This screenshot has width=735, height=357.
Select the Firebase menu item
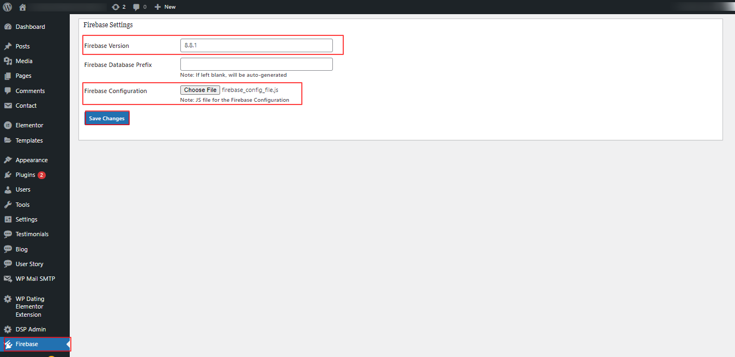click(35, 344)
